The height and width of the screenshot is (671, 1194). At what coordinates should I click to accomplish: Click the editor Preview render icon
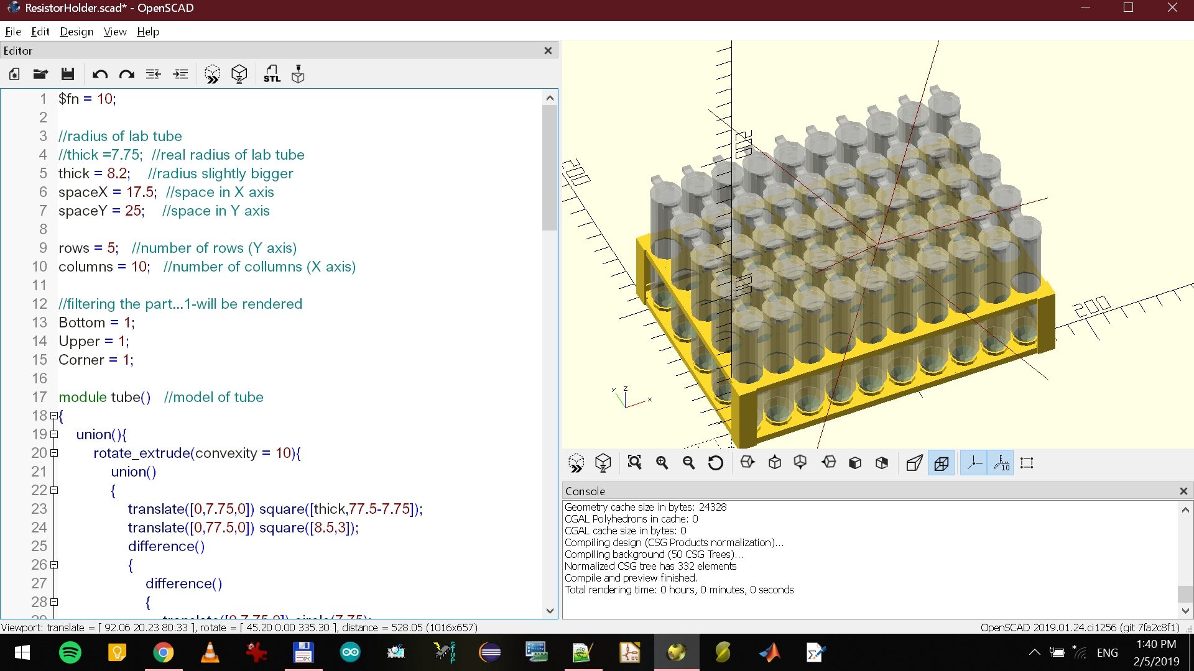(x=212, y=75)
